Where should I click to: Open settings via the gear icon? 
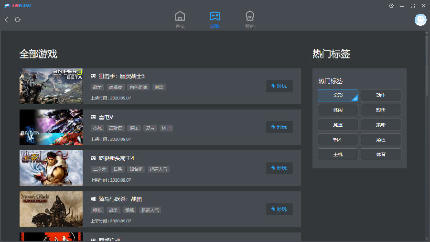(x=391, y=5)
